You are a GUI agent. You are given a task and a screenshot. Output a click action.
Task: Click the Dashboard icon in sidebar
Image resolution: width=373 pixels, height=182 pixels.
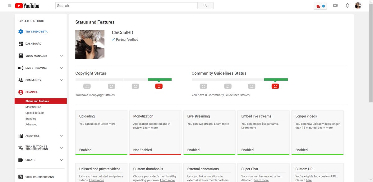pos(21,44)
